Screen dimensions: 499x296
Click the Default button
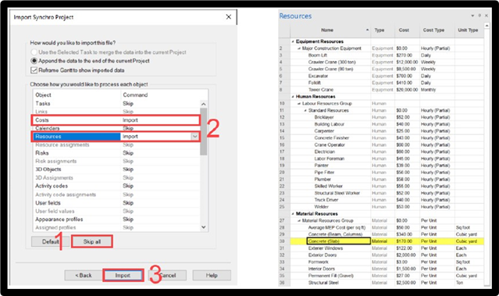click(x=50, y=241)
